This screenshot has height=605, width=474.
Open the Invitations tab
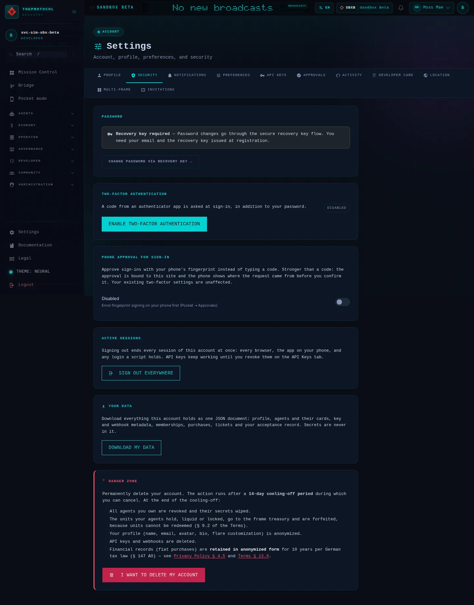pos(158,90)
